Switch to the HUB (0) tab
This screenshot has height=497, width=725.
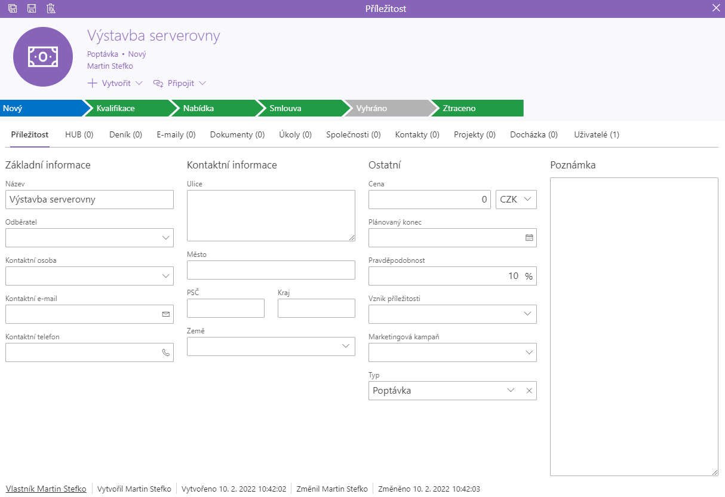(79, 135)
